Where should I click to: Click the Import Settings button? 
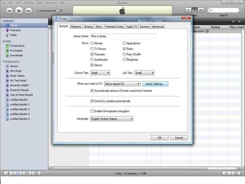(x=155, y=84)
